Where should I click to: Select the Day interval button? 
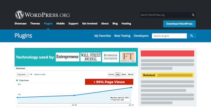coord(118,74)
